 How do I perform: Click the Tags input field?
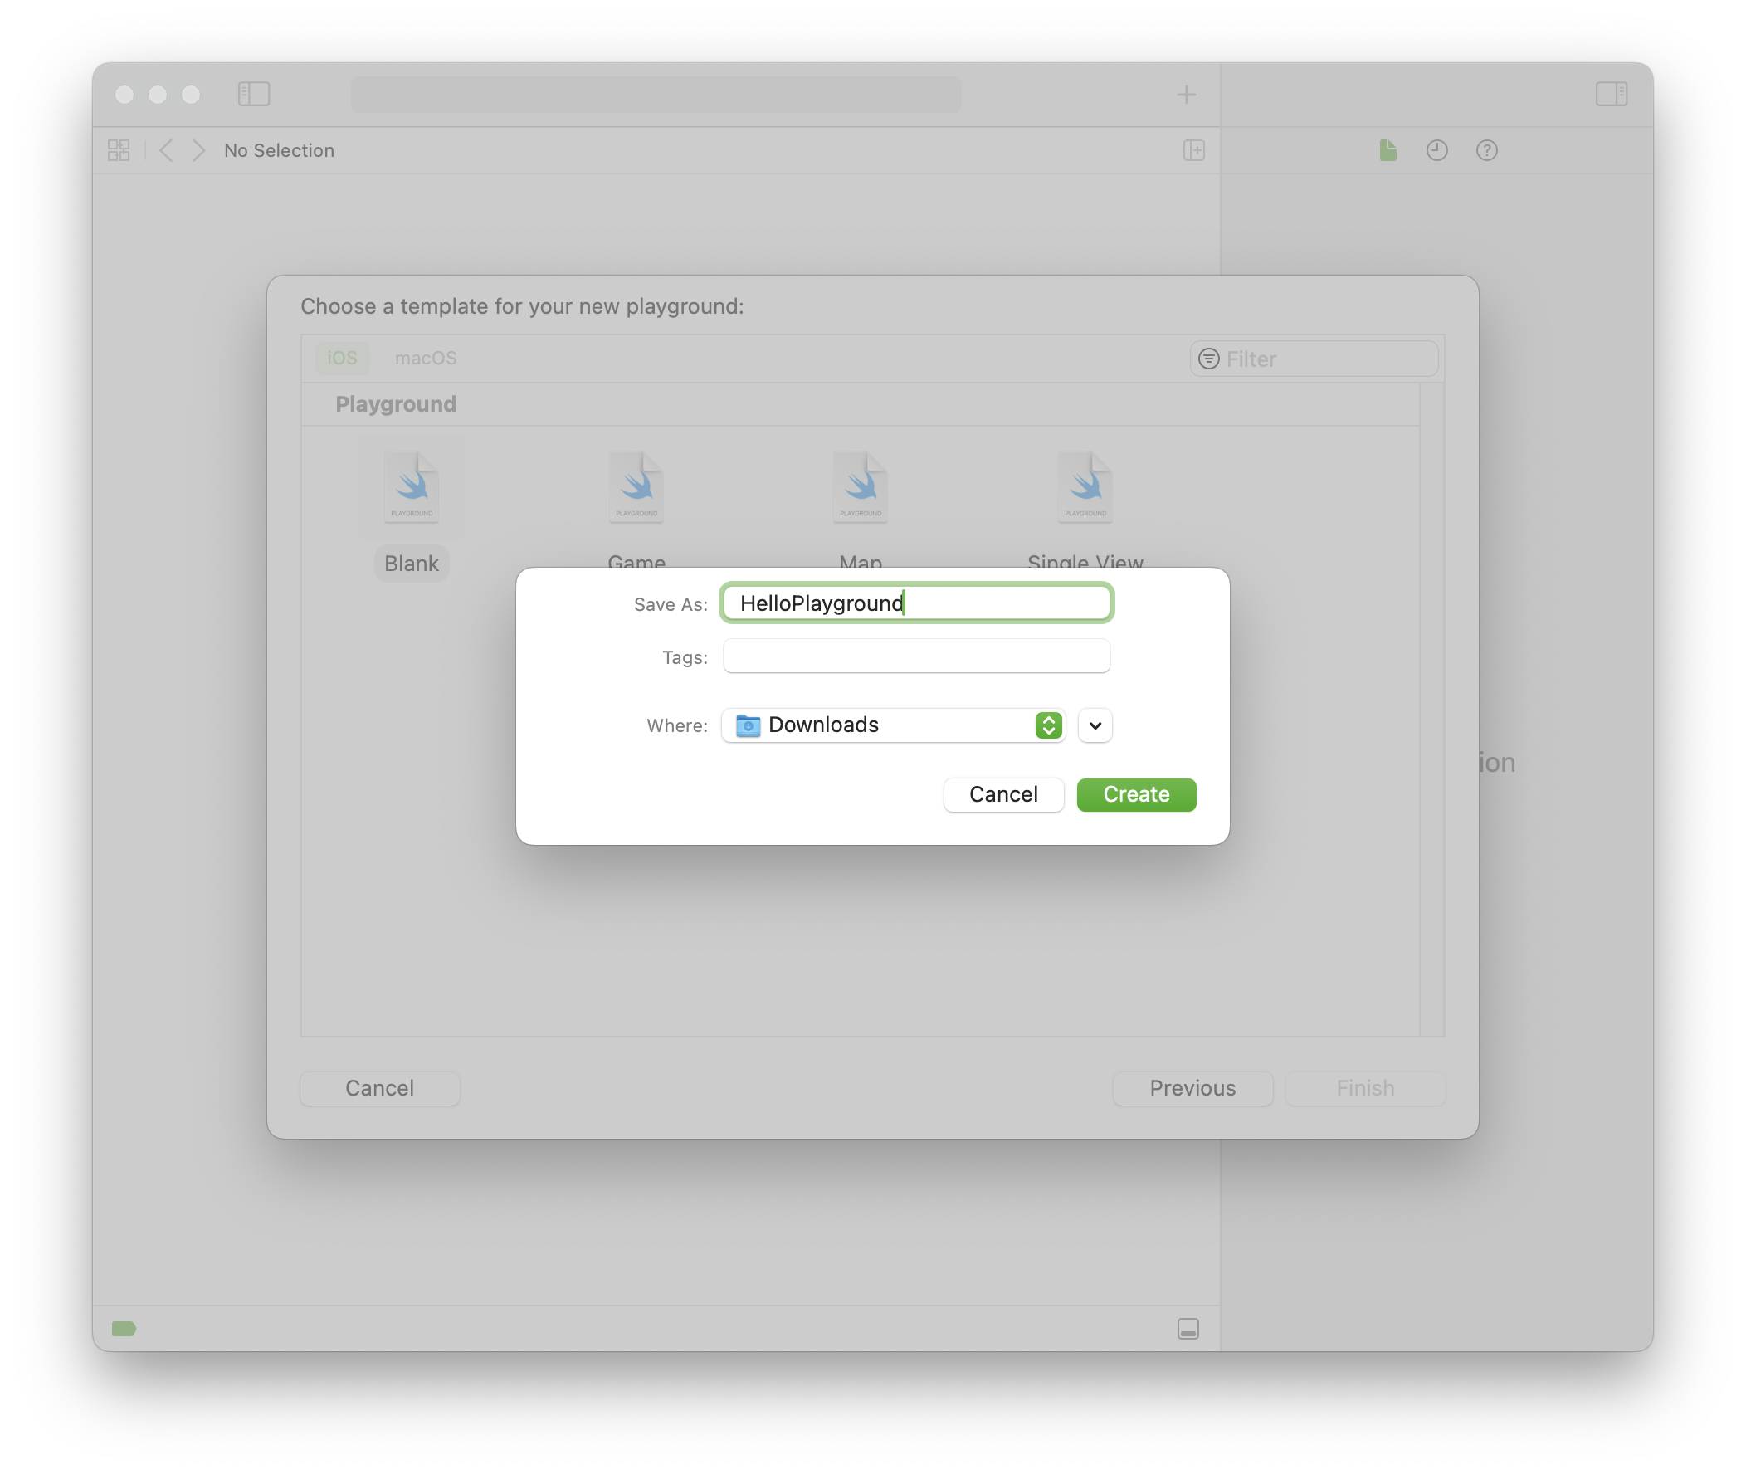pyautogui.click(x=915, y=656)
